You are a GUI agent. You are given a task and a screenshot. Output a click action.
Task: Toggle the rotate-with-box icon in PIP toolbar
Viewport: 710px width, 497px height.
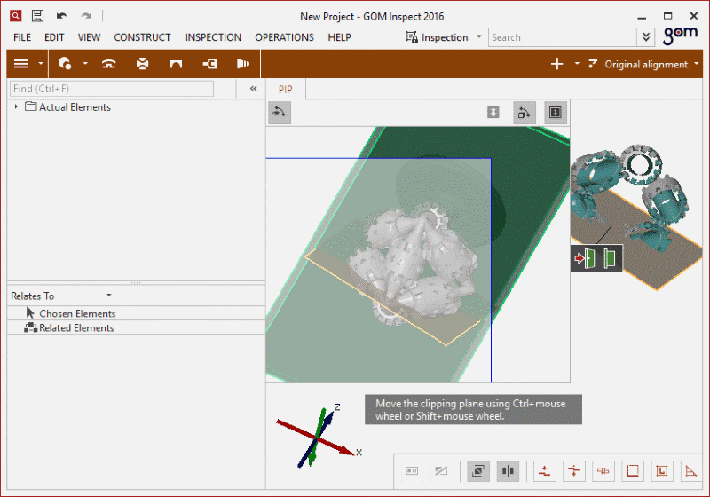coord(524,112)
